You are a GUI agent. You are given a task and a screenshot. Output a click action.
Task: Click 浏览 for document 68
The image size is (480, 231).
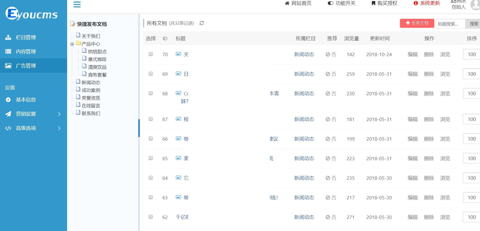(445, 93)
